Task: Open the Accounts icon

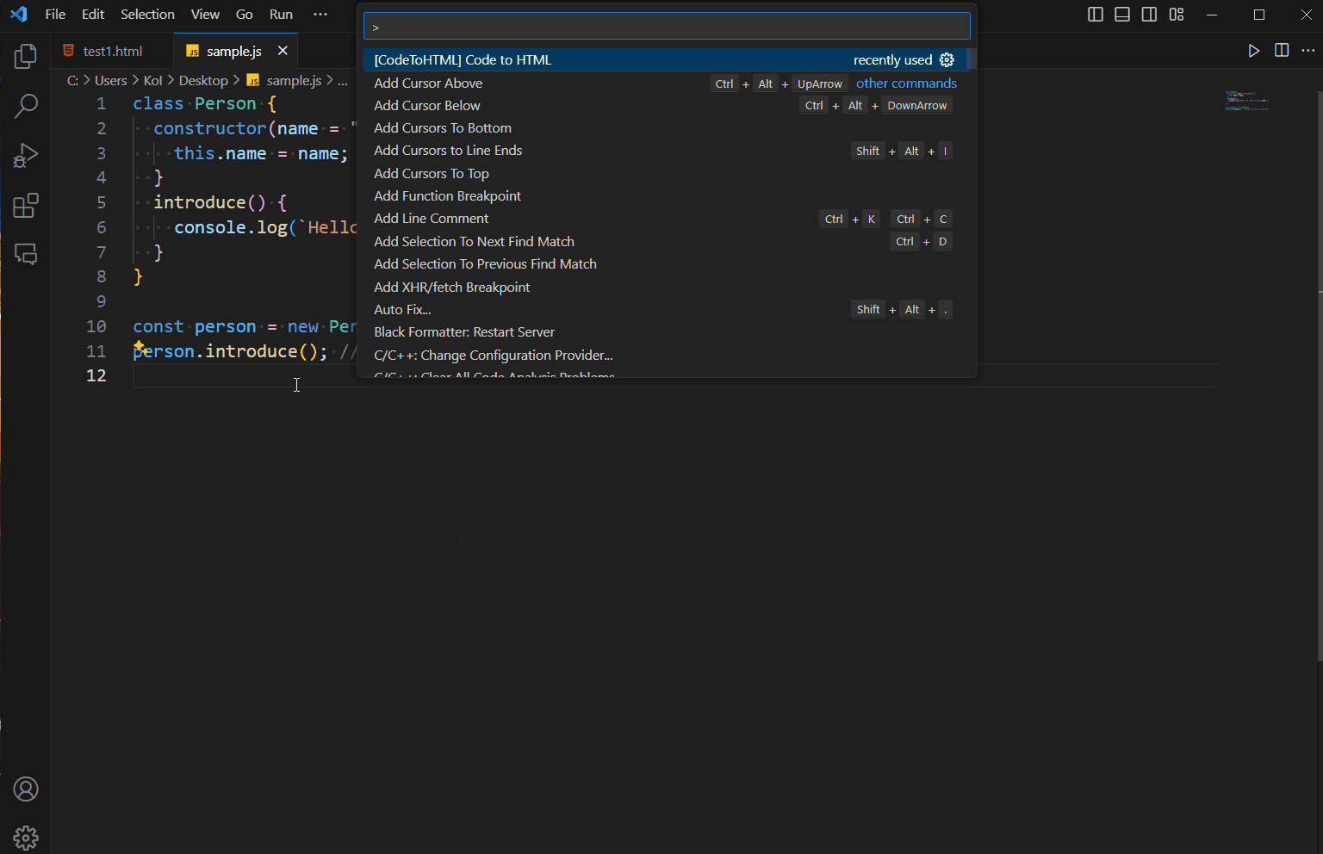Action: click(26, 789)
